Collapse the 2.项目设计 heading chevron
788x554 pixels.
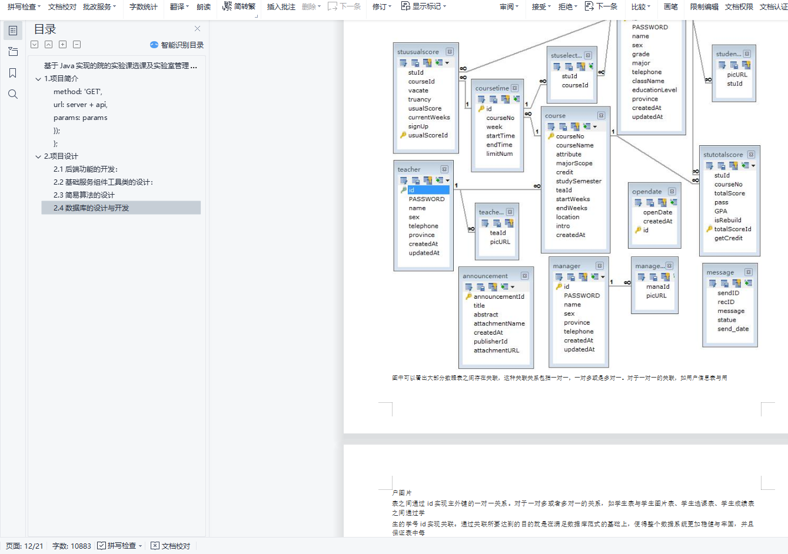coord(38,156)
